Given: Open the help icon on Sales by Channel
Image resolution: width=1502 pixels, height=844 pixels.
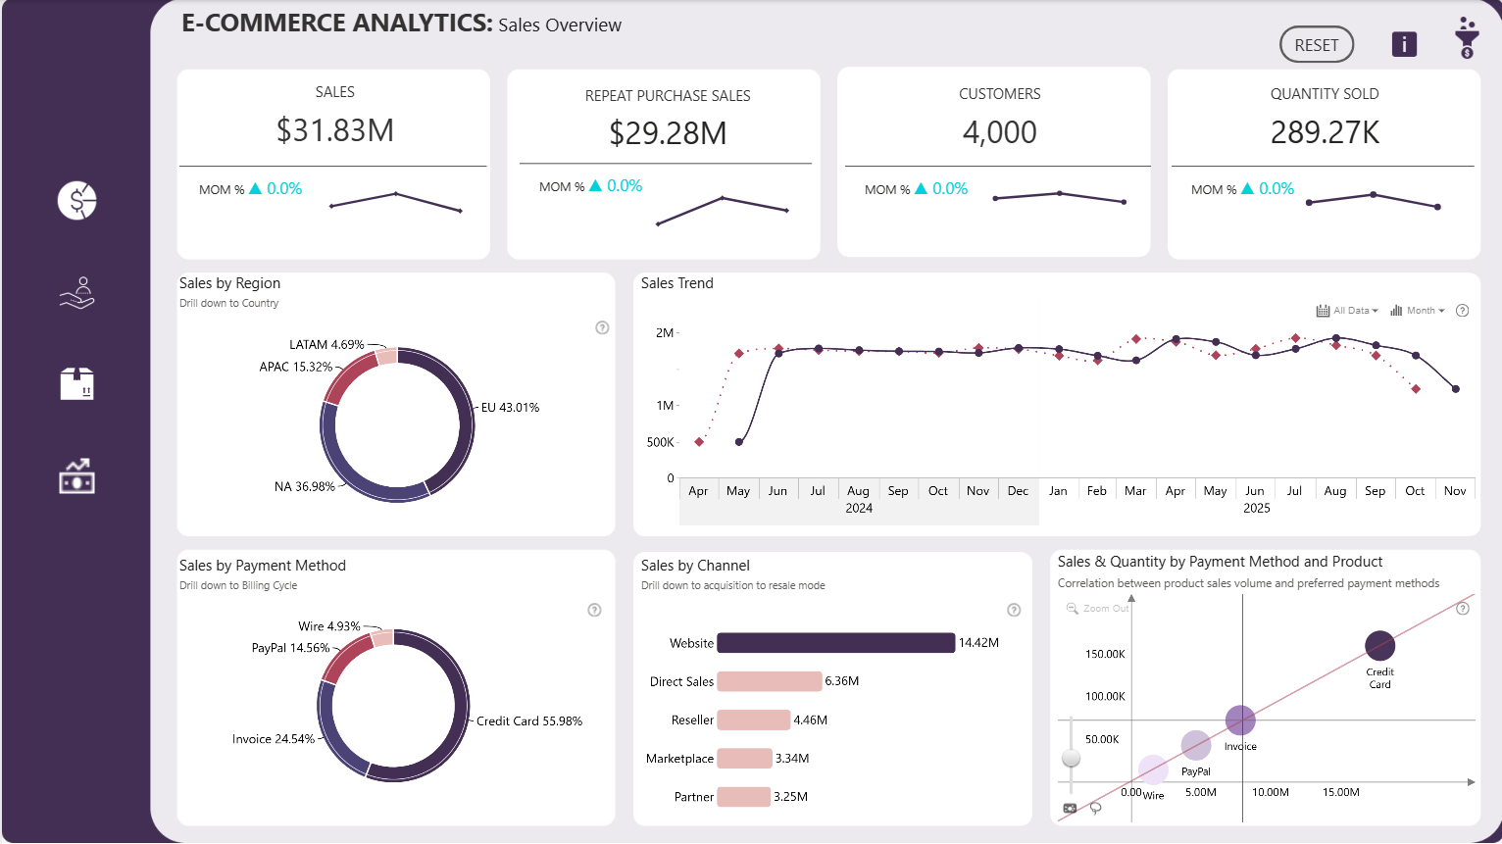Looking at the screenshot, I should click(x=1013, y=609).
